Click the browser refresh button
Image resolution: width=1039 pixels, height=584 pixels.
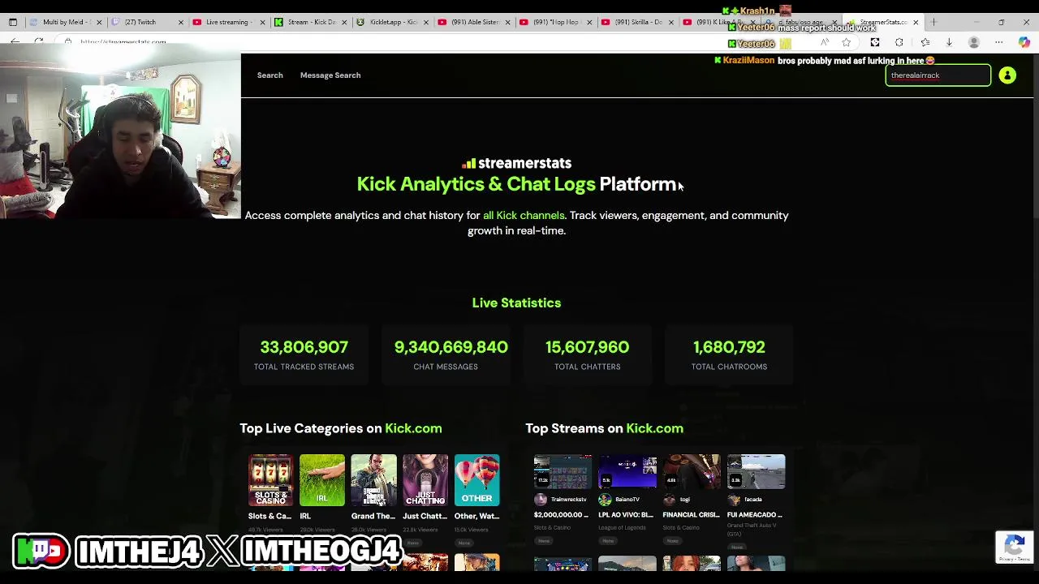click(38, 42)
